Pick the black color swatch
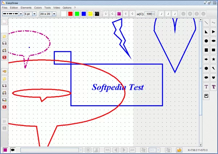 97,14
